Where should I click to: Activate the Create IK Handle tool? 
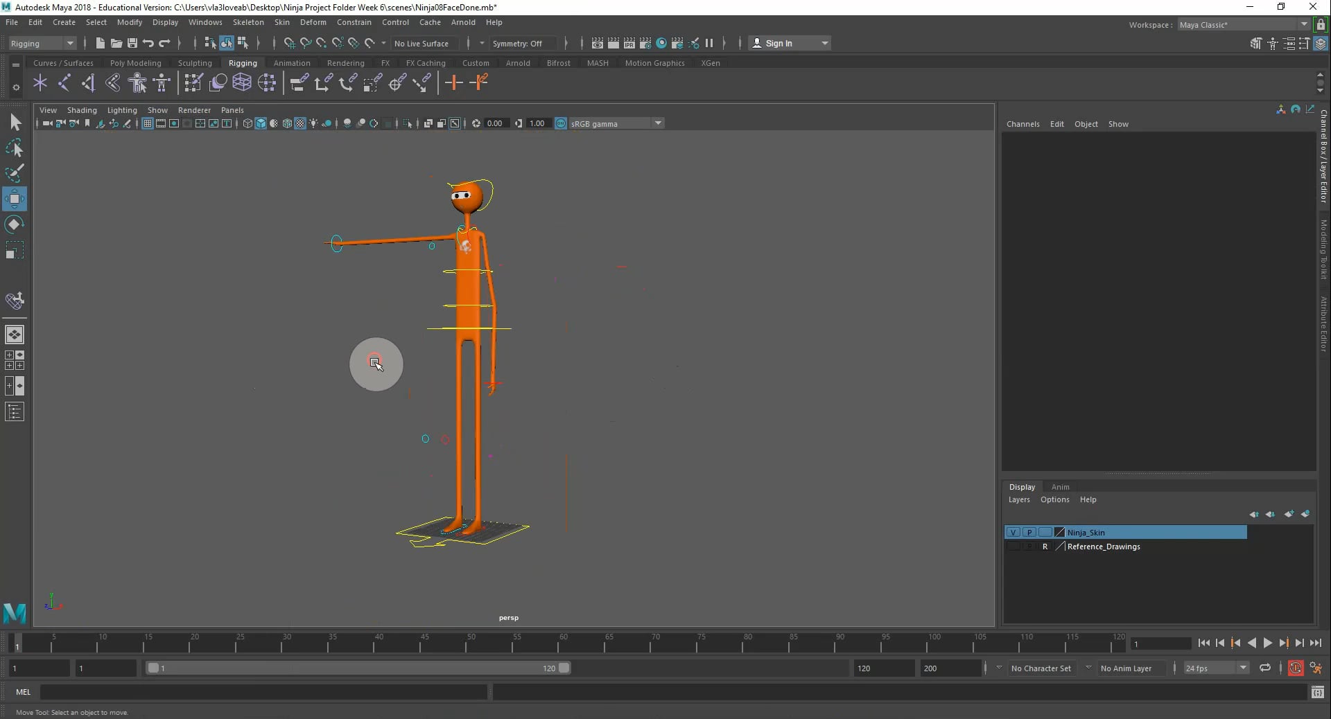pyautogui.click(x=64, y=83)
